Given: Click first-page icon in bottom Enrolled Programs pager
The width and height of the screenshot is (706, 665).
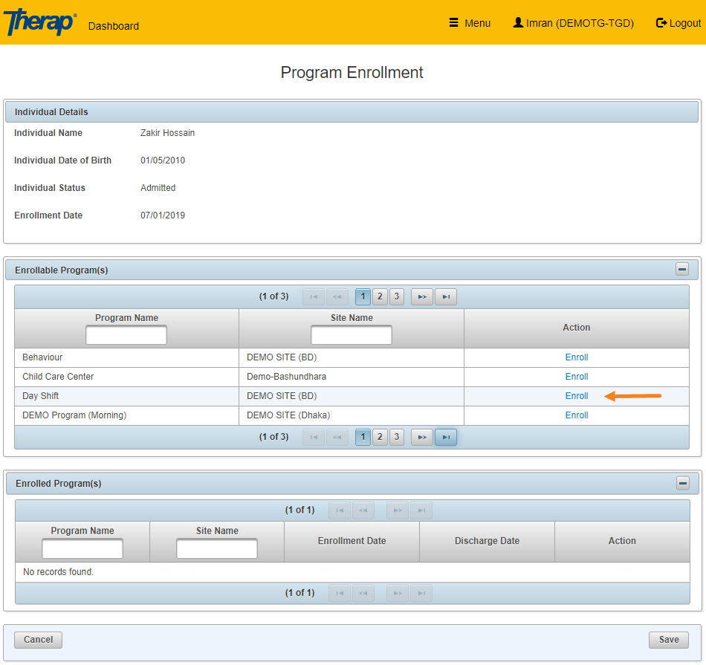Looking at the screenshot, I should [x=340, y=594].
